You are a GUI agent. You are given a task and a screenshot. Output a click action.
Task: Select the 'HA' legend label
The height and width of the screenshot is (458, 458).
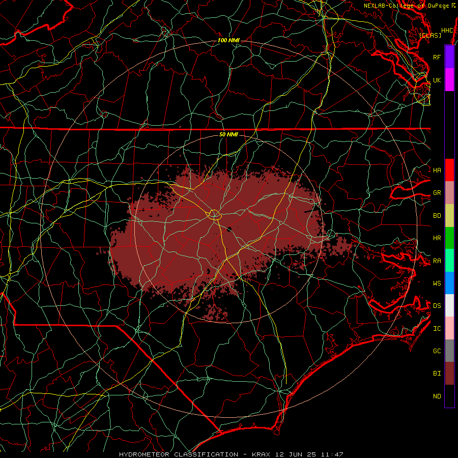(437, 170)
